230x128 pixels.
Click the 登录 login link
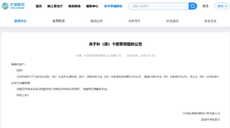point(205,6)
